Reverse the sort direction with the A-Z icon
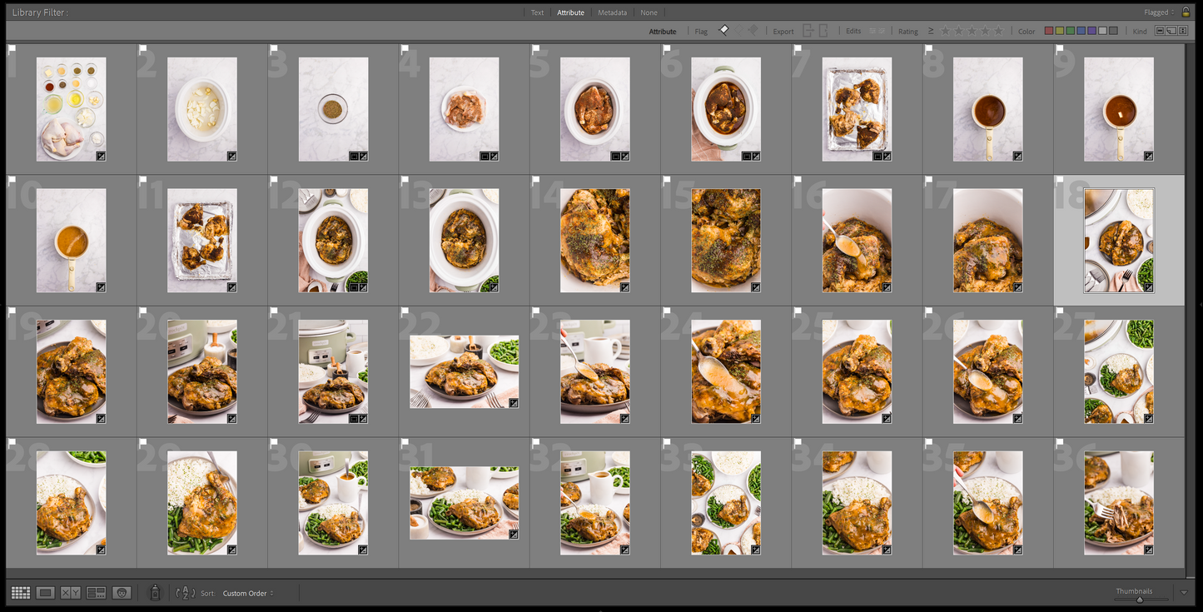This screenshot has width=1203, height=612. 185,593
